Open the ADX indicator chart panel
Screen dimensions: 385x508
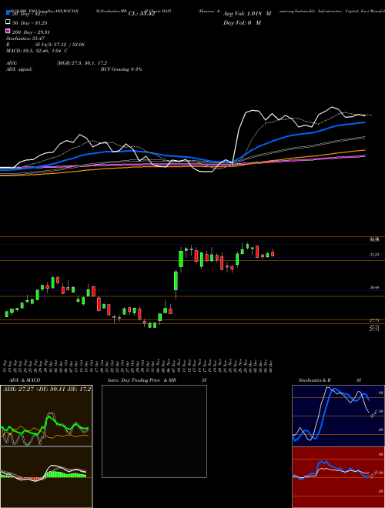(46, 416)
